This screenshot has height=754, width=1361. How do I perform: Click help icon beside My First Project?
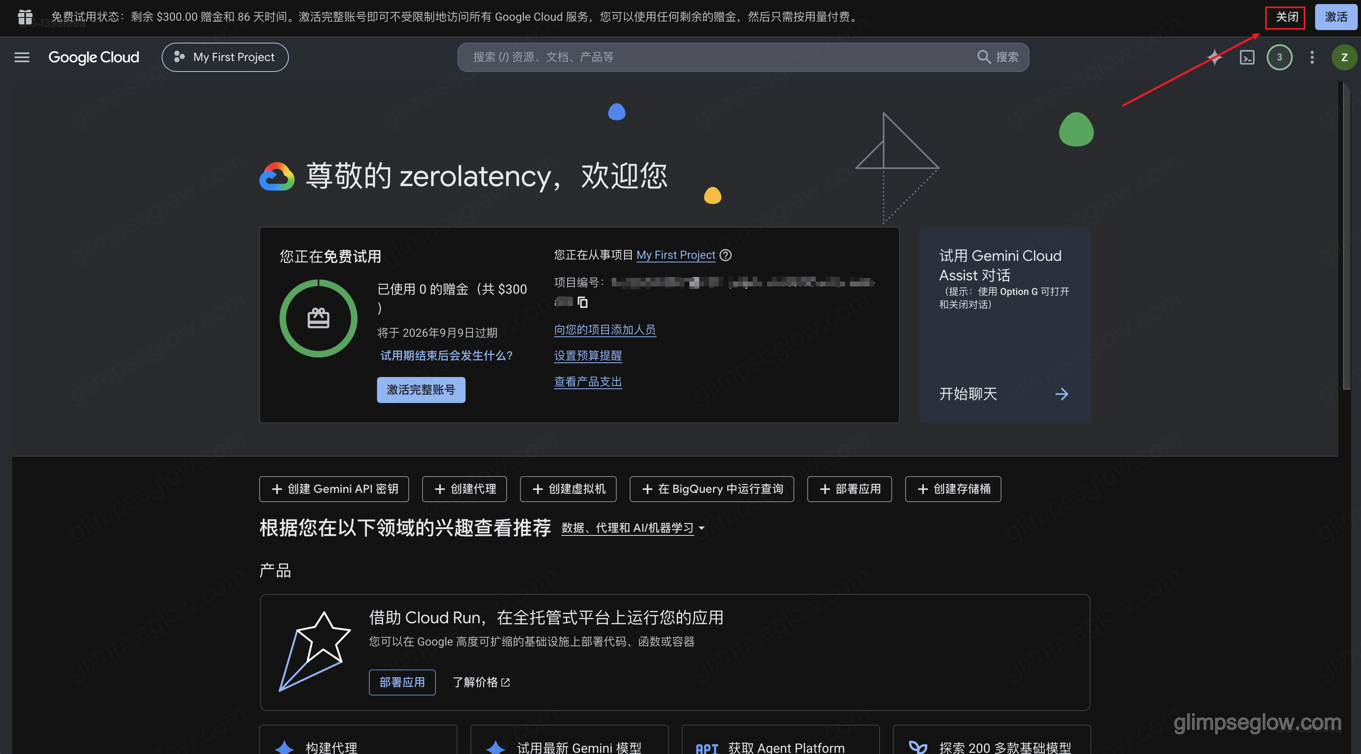[726, 255]
